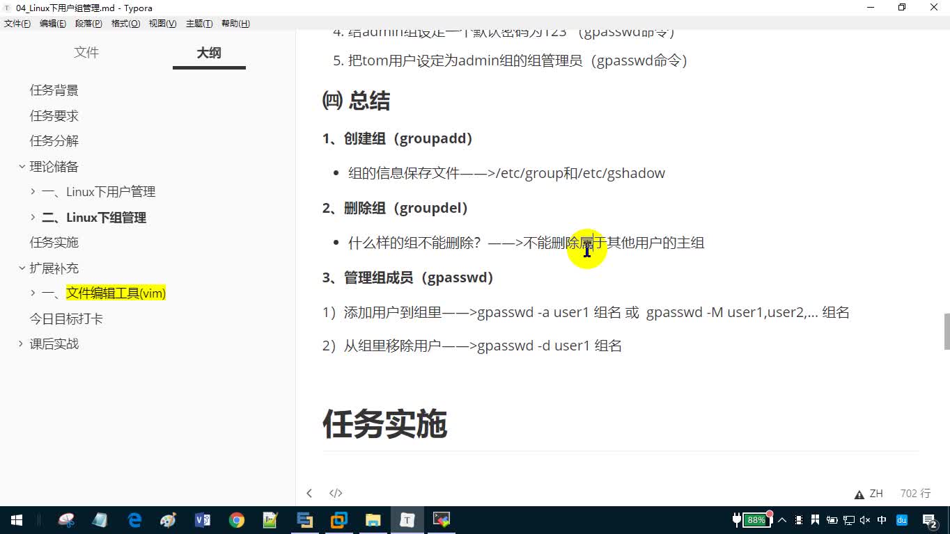This screenshot has width=950, height=534.
Task: Launch Snipping Tool from taskbar
Action: click(x=66, y=520)
